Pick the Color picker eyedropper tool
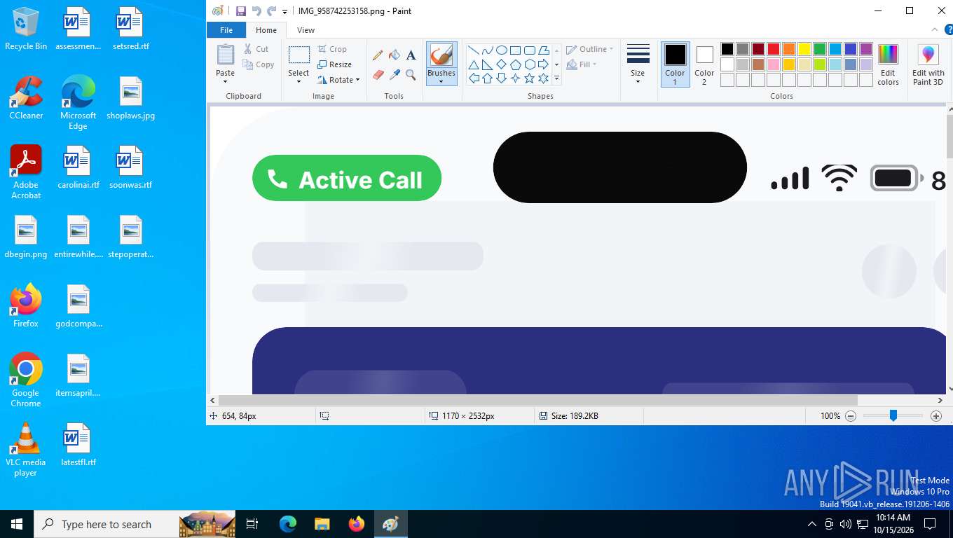953x538 pixels. 395,74
